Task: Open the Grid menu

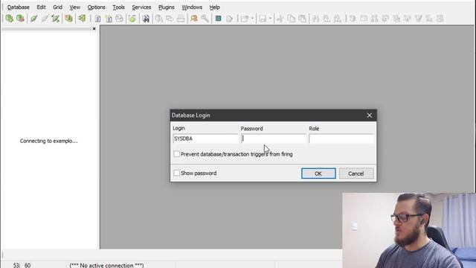Action: coord(57,7)
